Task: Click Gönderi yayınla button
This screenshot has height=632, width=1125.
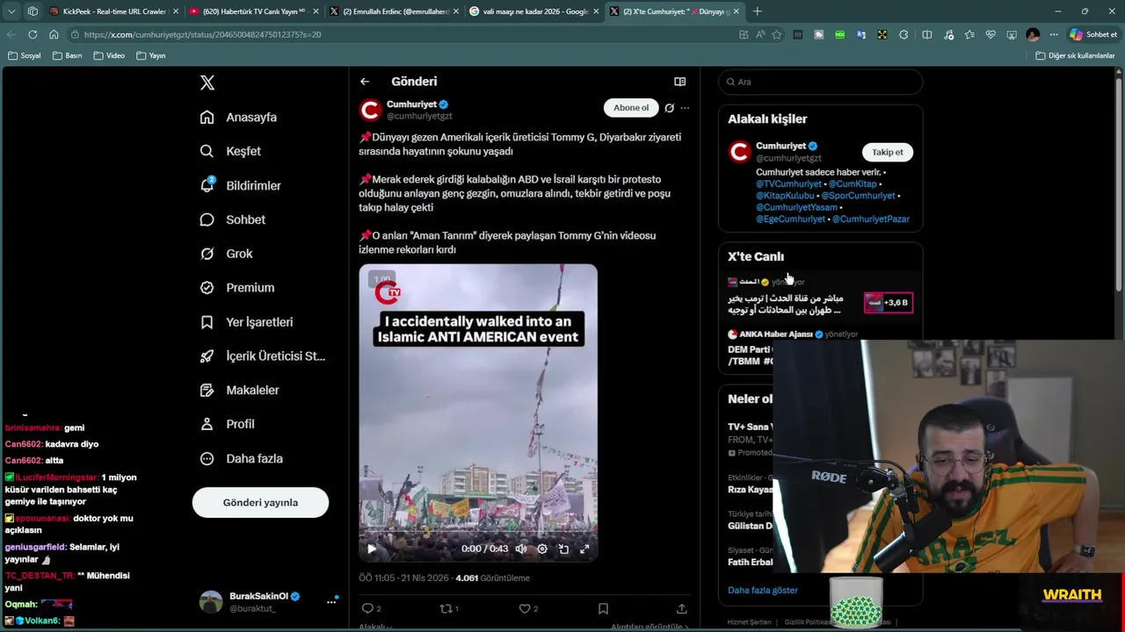Action: [260, 503]
